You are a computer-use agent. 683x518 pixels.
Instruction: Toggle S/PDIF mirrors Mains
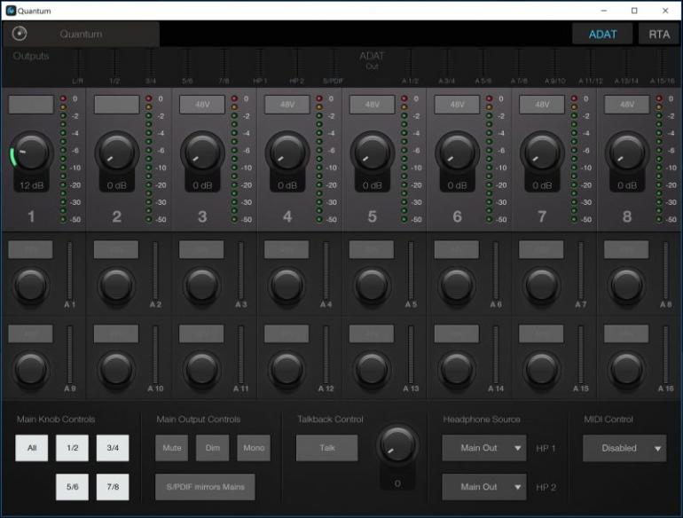tap(205, 487)
